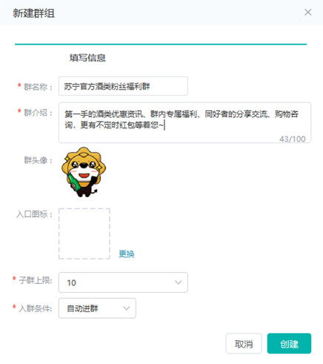The width and height of the screenshot is (323, 364).
Task: Focus the 群名称 input field
Action: [x=123, y=86]
